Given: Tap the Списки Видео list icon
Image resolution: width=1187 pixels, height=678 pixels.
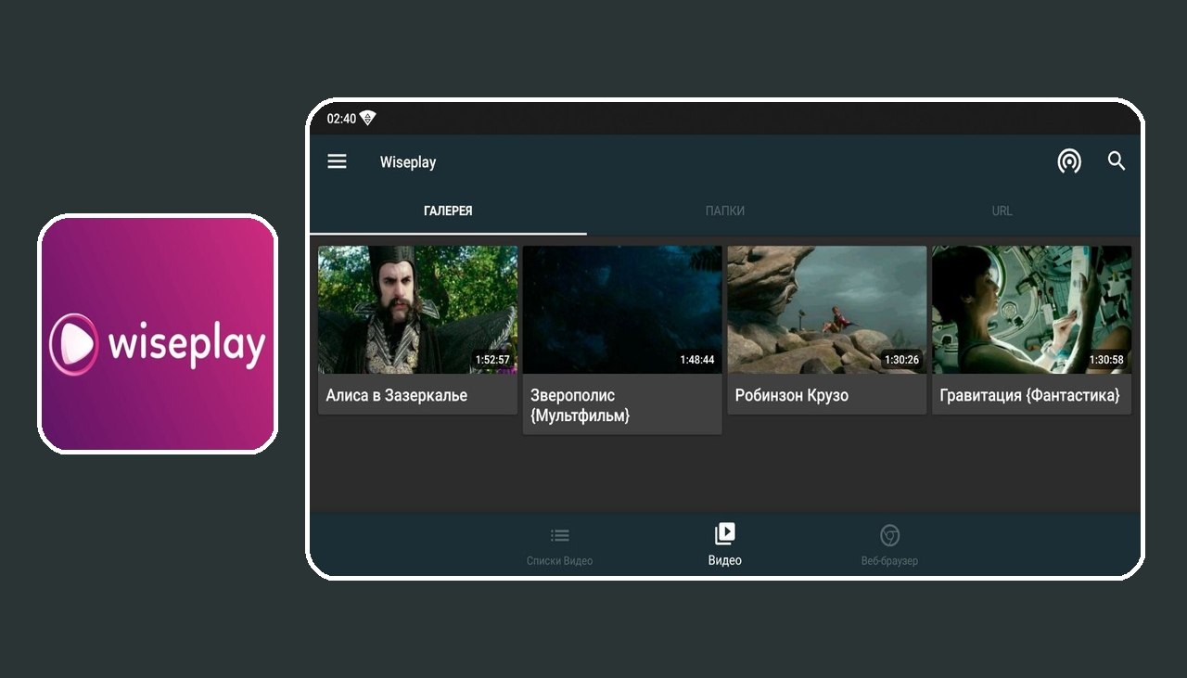Looking at the screenshot, I should (x=559, y=535).
